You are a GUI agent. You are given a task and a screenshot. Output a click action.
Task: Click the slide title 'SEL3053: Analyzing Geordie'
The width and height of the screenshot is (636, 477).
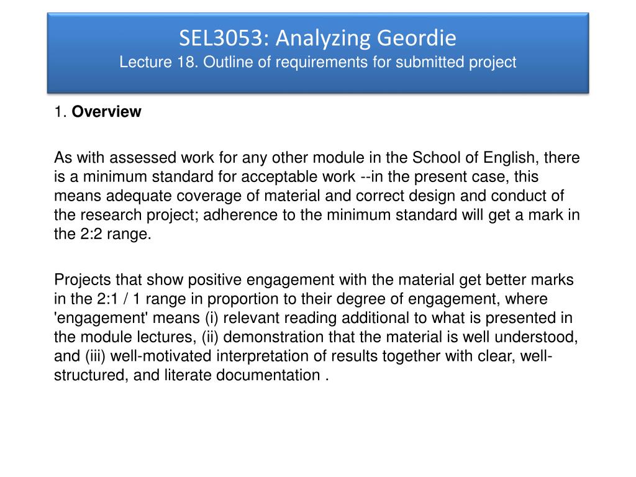[x=318, y=39]
